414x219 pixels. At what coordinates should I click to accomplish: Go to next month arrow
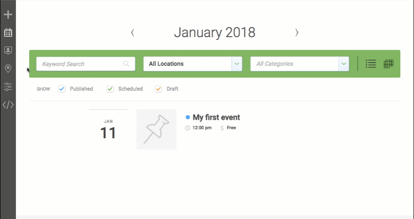click(297, 32)
